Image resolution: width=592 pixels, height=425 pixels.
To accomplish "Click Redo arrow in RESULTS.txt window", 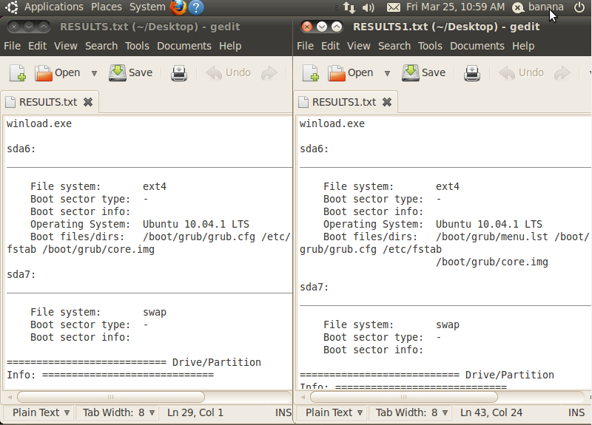I will coord(269,73).
